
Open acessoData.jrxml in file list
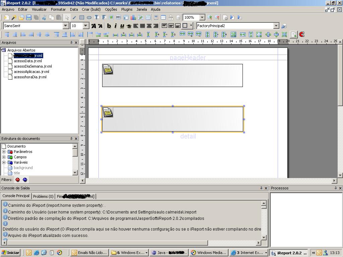pos(28,61)
